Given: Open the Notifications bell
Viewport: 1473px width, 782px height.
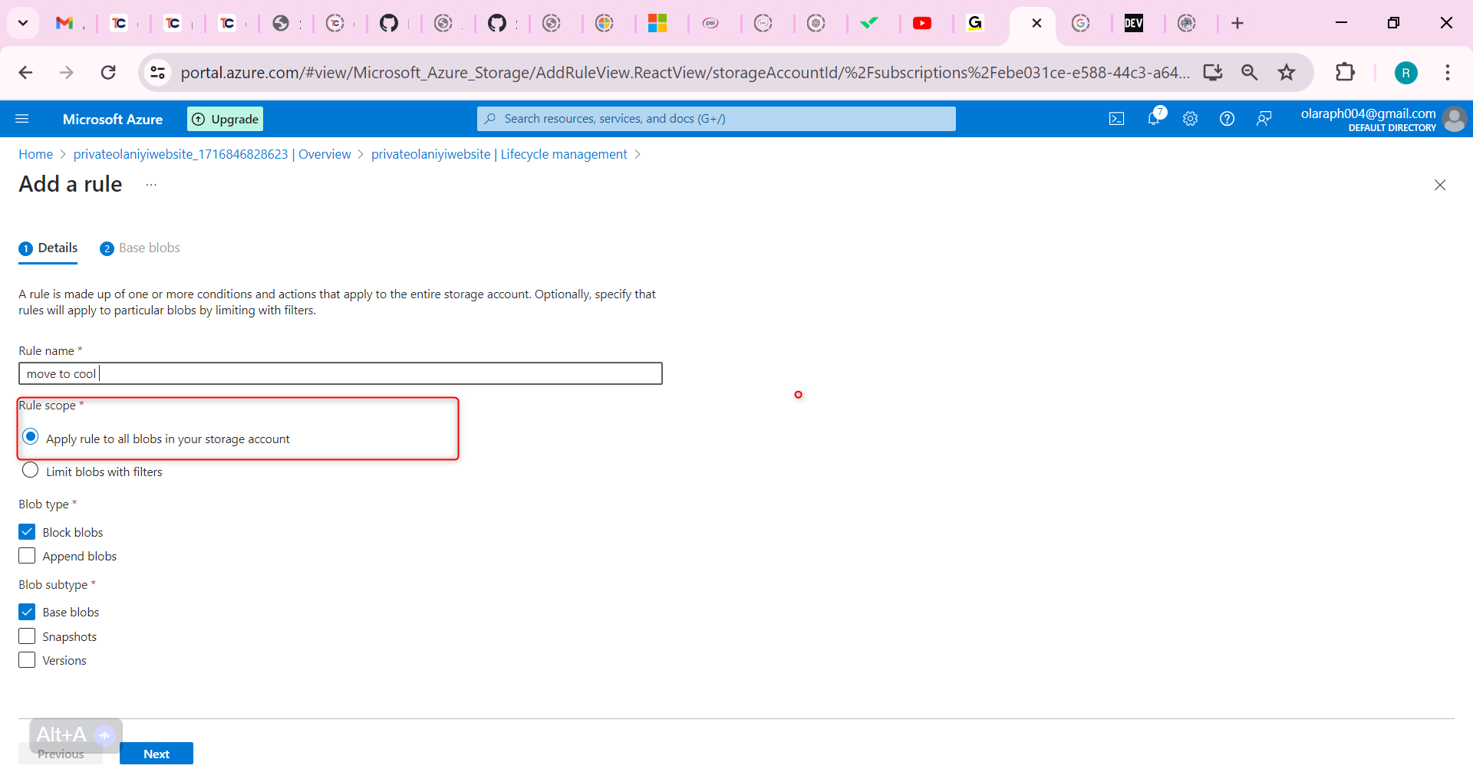Looking at the screenshot, I should point(1154,118).
